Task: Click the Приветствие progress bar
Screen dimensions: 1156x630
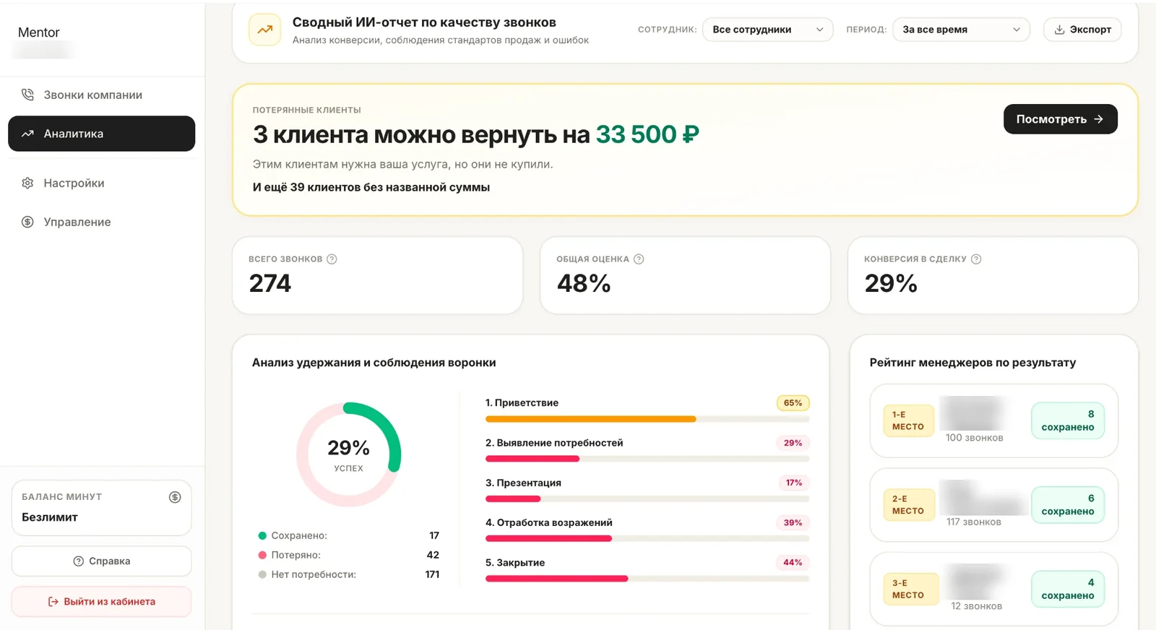Action: [x=647, y=419]
